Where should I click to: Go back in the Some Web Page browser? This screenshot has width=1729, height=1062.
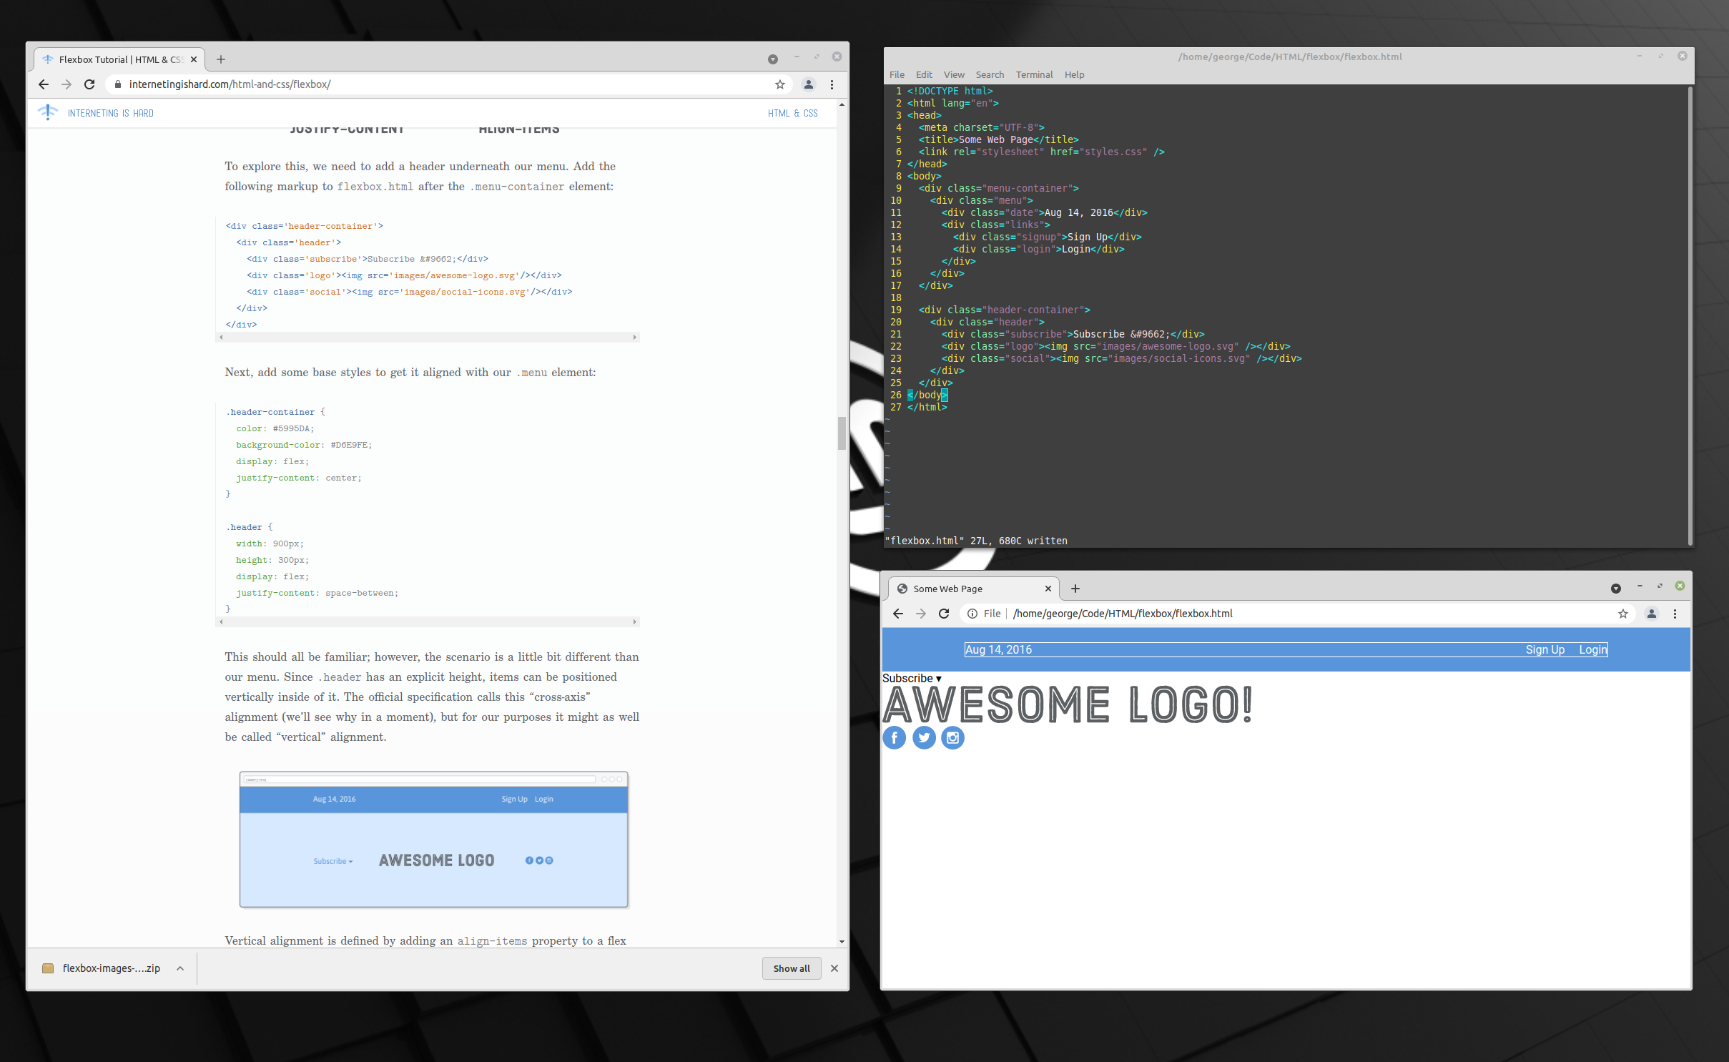[898, 614]
